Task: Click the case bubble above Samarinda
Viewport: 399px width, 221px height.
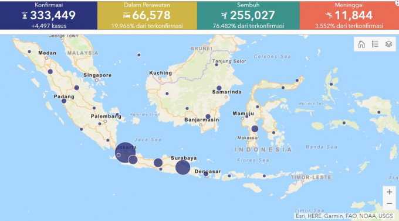Action: coord(219,88)
